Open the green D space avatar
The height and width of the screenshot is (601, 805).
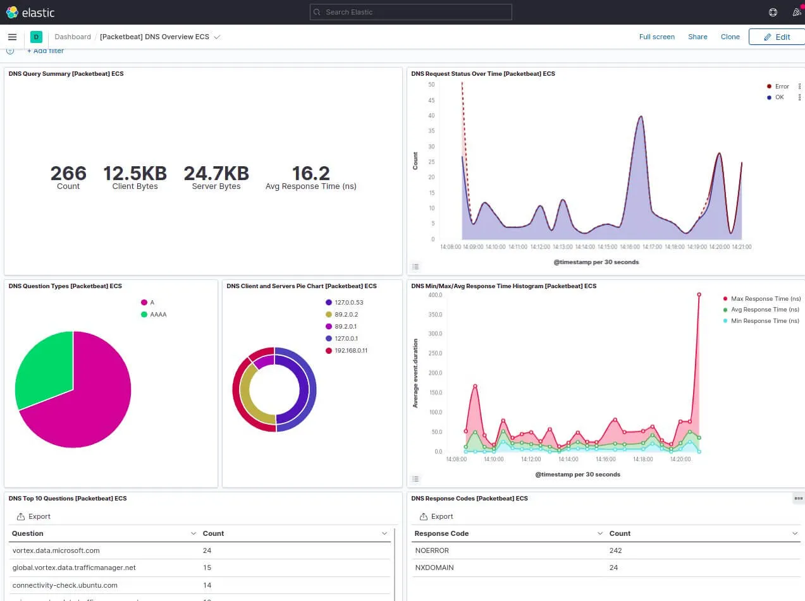click(36, 37)
